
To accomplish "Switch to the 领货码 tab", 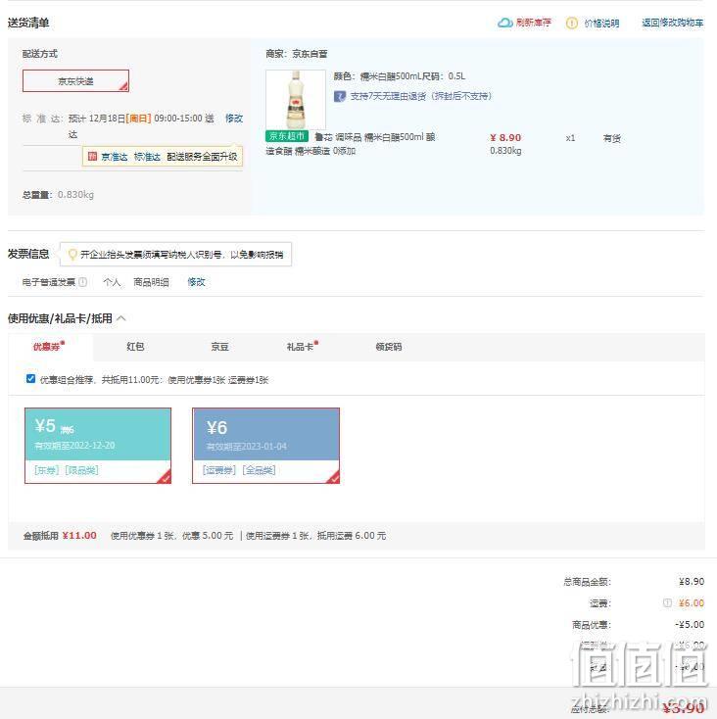I will click(x=389, y=347).
